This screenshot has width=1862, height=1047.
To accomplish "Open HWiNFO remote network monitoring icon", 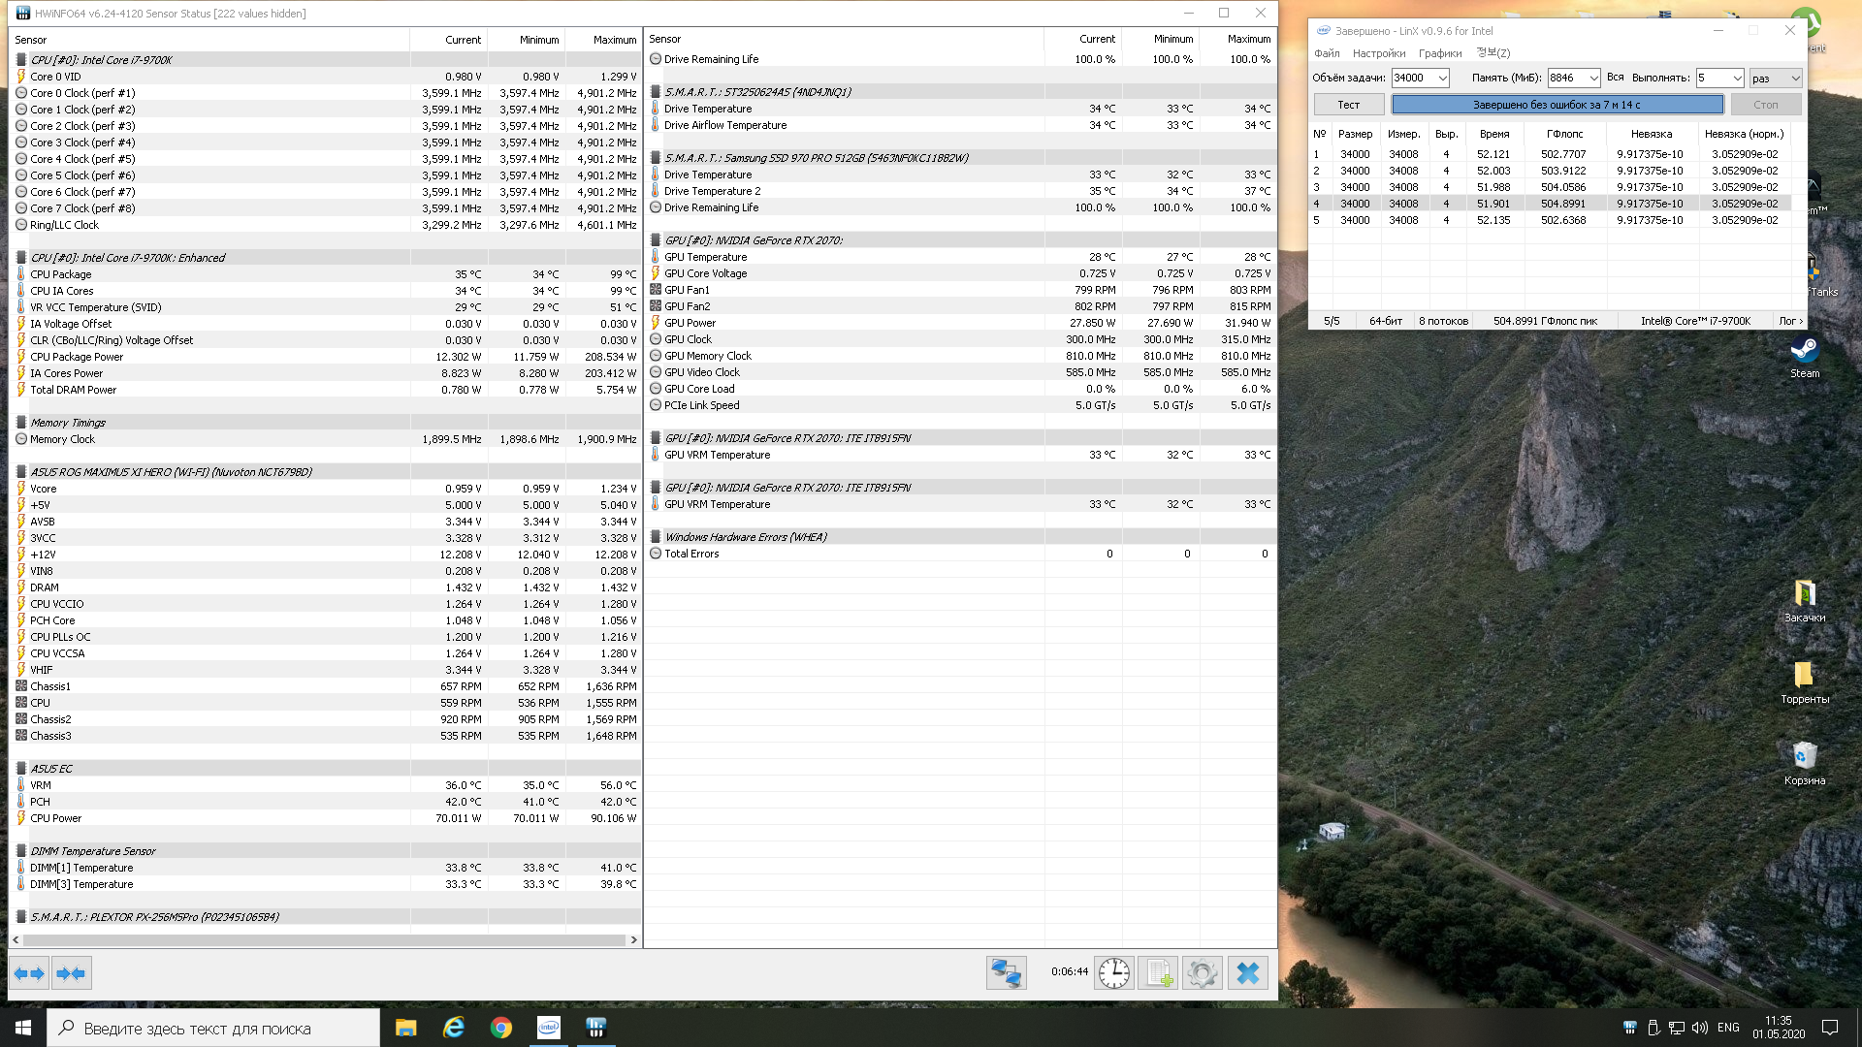I will coord(1007,972).
